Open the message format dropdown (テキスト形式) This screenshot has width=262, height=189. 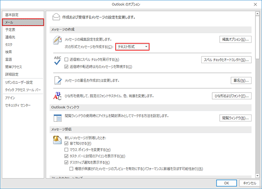[x=132, y=46]
